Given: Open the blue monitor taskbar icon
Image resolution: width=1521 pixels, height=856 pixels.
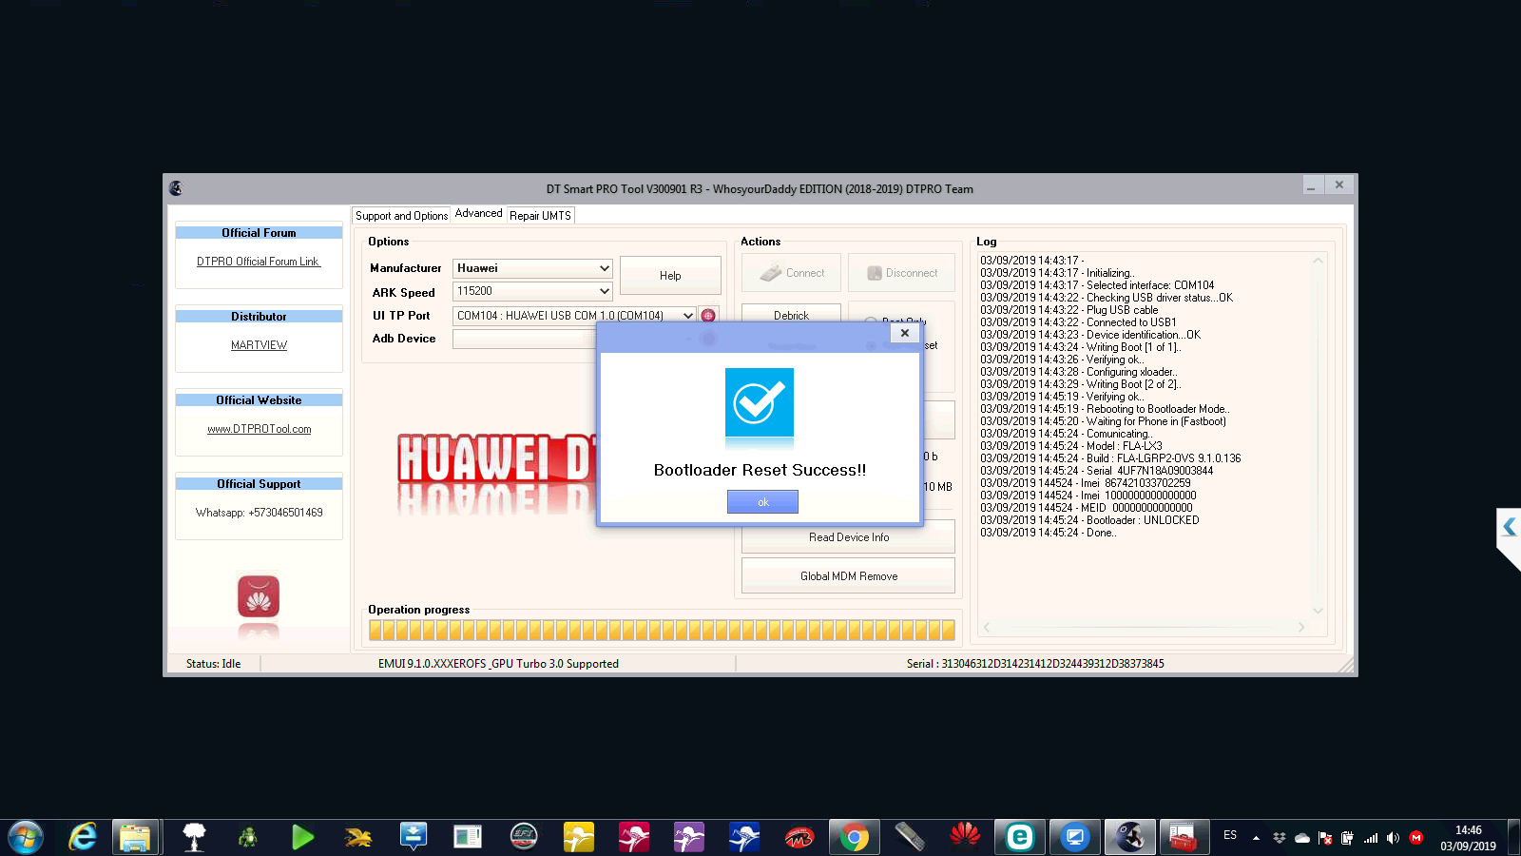Looking at the screenshot, I should (x=1075, y=837).
